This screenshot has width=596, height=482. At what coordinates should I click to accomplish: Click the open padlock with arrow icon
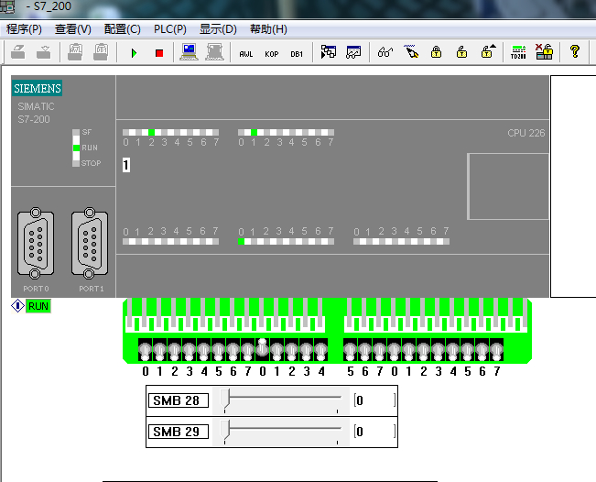pos(488,51)
